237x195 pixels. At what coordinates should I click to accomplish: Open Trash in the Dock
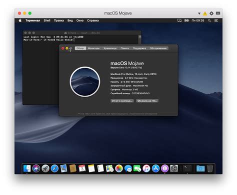coord(210,168)
